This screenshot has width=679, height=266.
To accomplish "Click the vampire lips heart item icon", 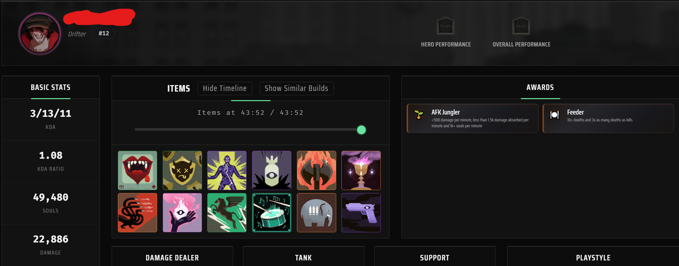I will coord(138,170).
